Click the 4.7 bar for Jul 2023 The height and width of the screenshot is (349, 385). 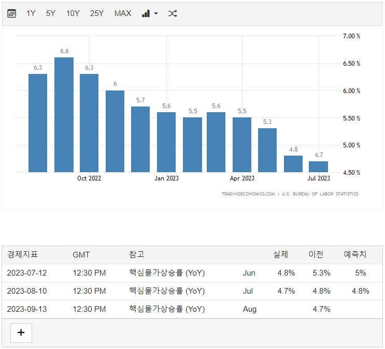pos(319,166)
